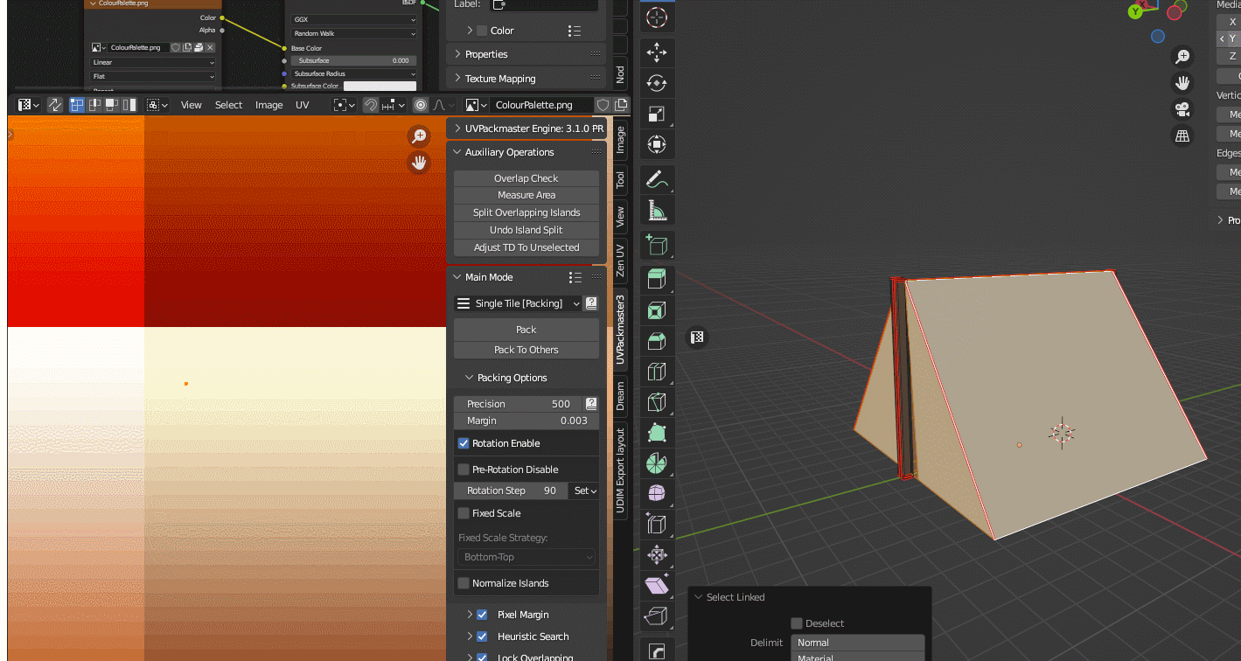1241x661 pixels.
Task: Select the Annotate pencil tool
Action: coord(657,180)
